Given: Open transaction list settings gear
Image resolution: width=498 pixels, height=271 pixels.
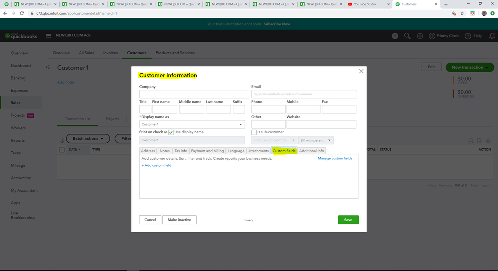Looking at the screenshot, I should pyautogui.click(x=488, y=141).
